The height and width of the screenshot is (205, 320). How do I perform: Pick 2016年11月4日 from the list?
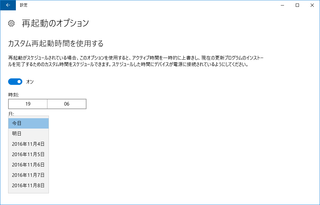pos(29,144)
